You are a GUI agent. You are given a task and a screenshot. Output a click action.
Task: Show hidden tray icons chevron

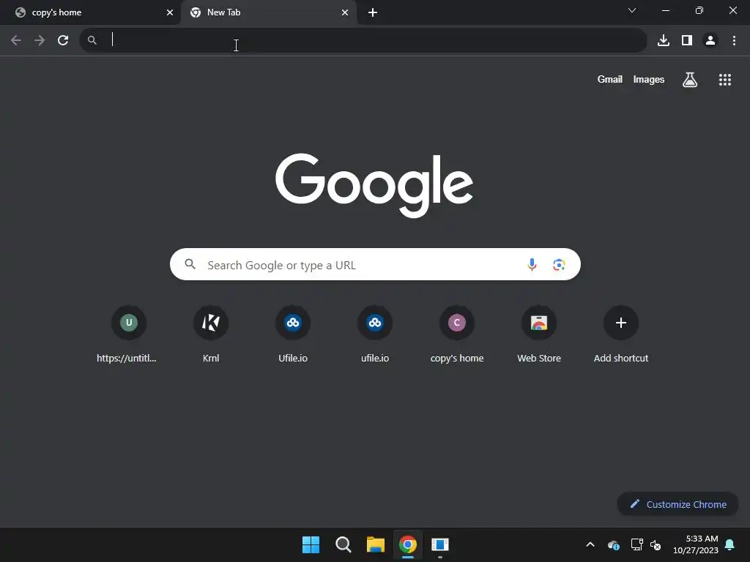[x=590, y=544]
